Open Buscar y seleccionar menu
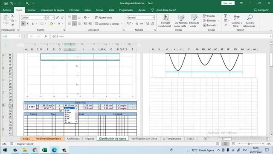 tap(250, 21)
